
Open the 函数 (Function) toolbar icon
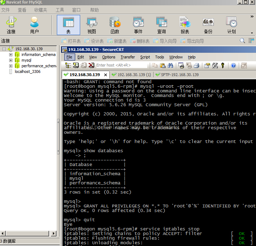point(115,25)
